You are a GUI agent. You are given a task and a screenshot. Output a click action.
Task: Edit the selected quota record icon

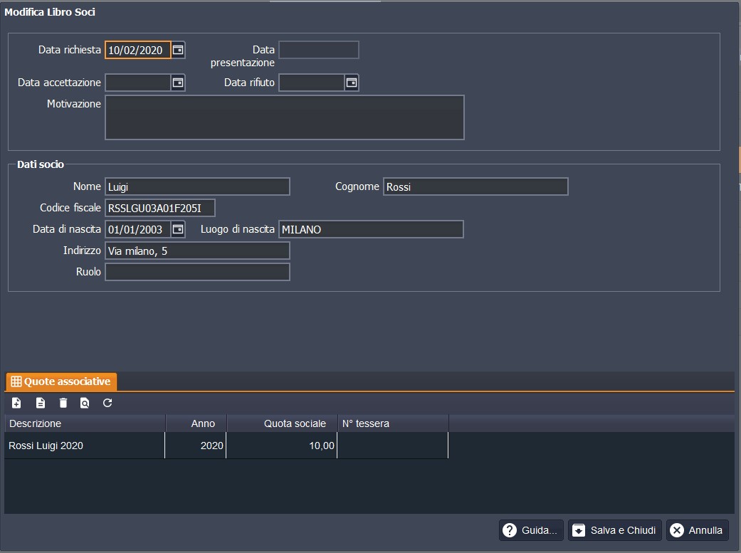(x=41, y=403)
